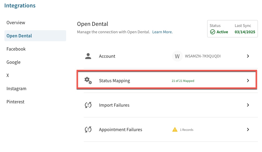Expand the Status Mapping row chevron
The width and height of the screenshot is (262, 152).
tap(248, 81)
